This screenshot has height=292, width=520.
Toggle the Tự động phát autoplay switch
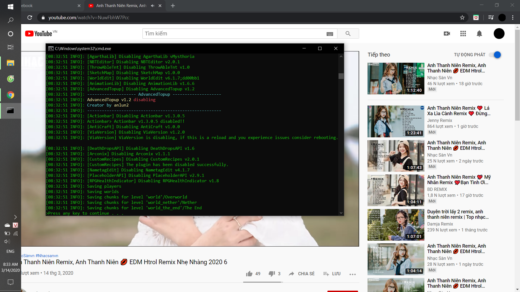(x=495, y=55)
